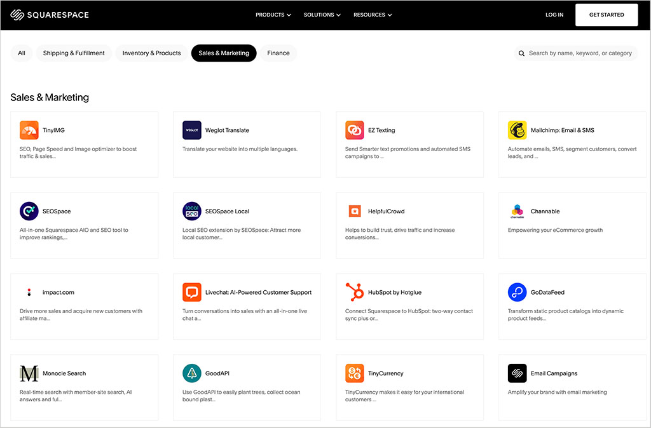Click "Empowering your eCommerce growth" text
Screen dimensions: 651x428
click(555, 230)
